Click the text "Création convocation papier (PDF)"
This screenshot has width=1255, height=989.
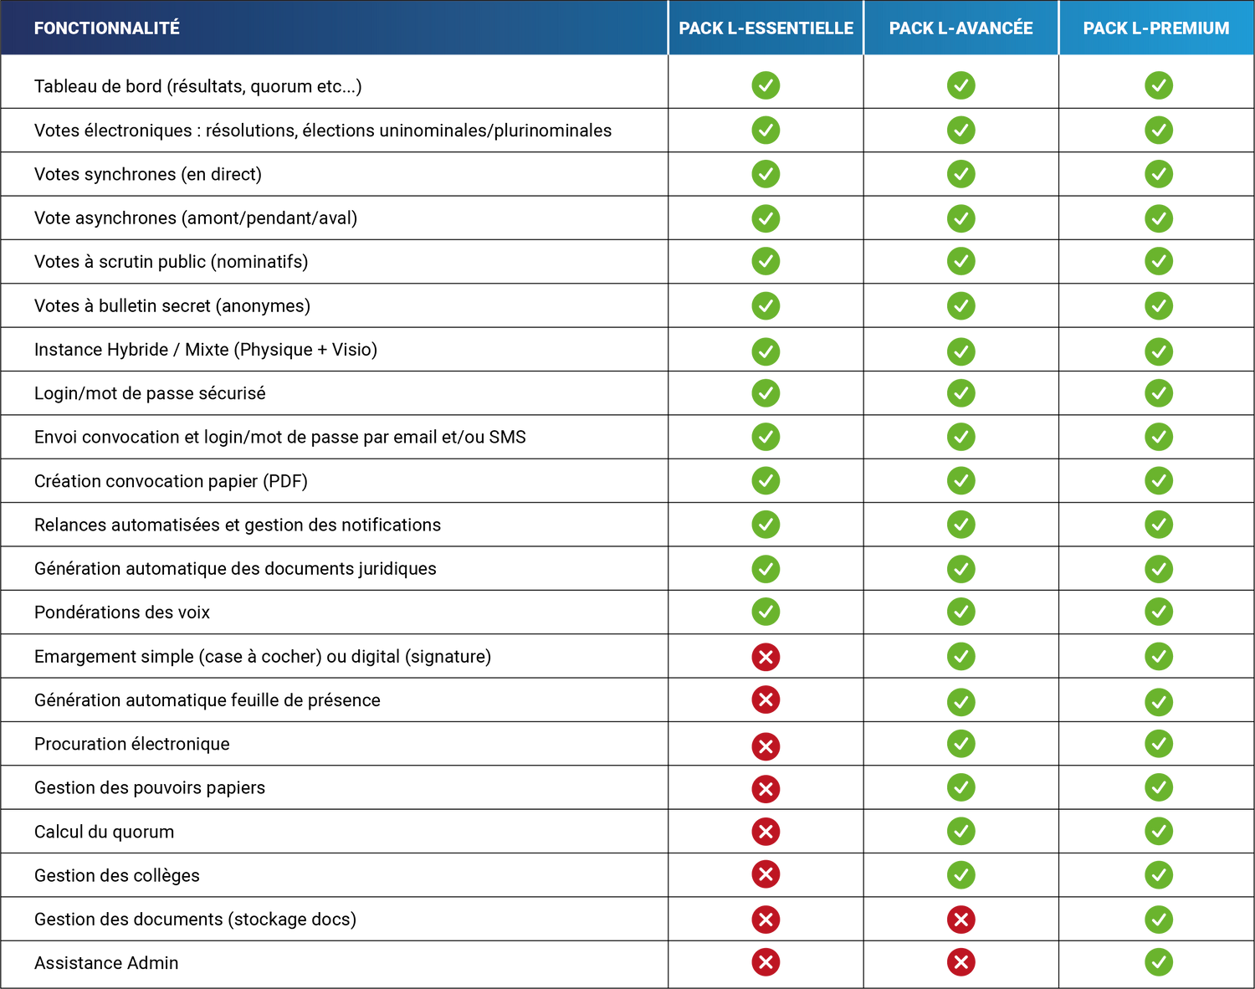pyautogui.click(x=171, y=481)
